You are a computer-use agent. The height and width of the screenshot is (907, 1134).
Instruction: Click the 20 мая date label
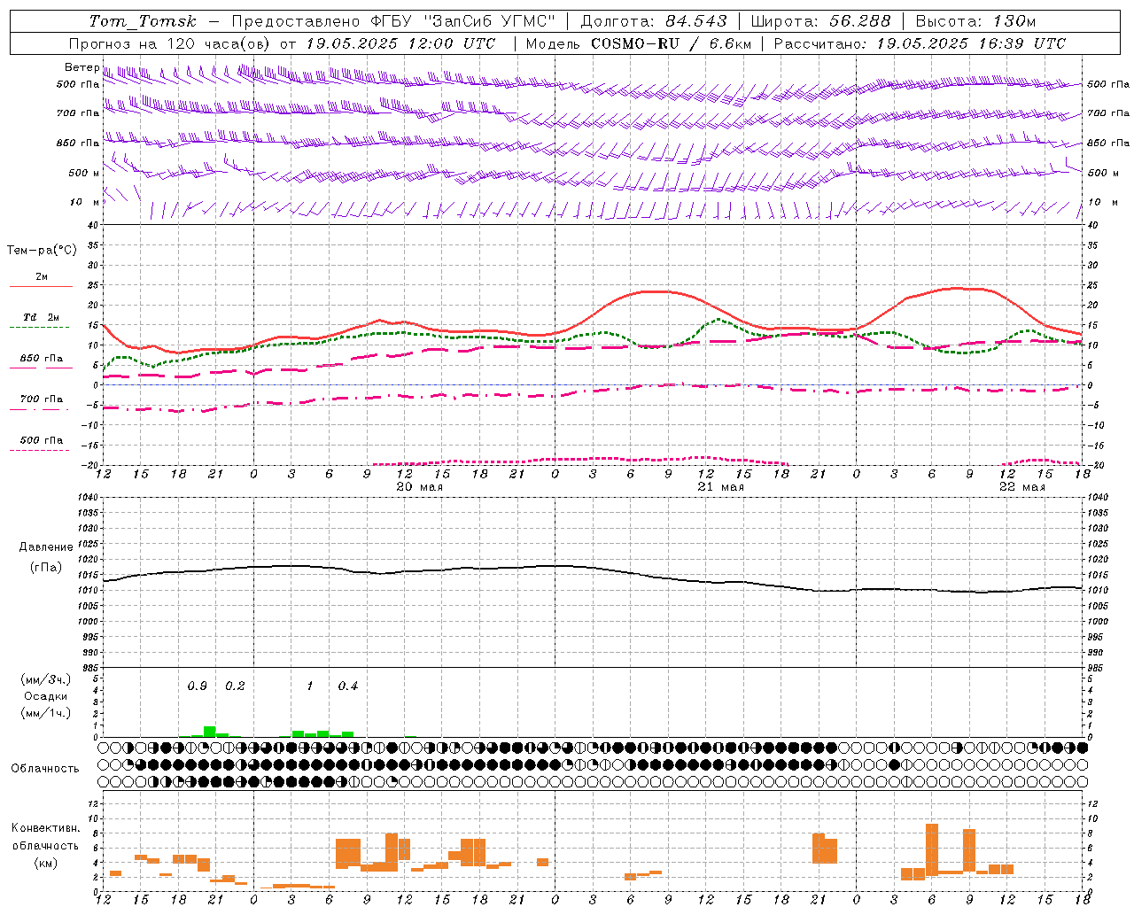point(419,487)
